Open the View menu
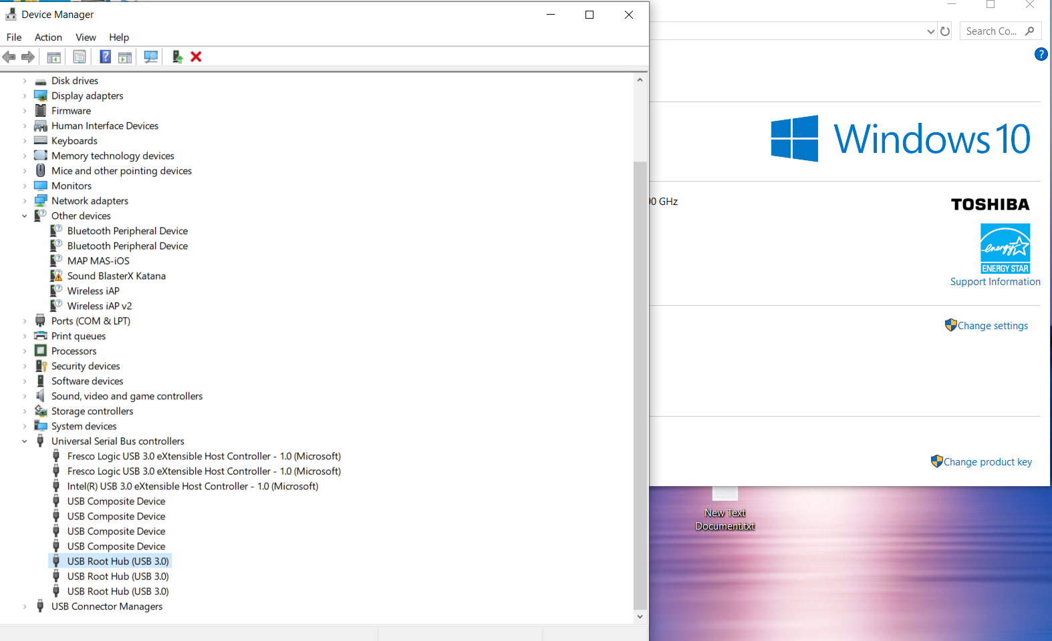The width and height of the screenshot is (1052, 641). (86, 37)
